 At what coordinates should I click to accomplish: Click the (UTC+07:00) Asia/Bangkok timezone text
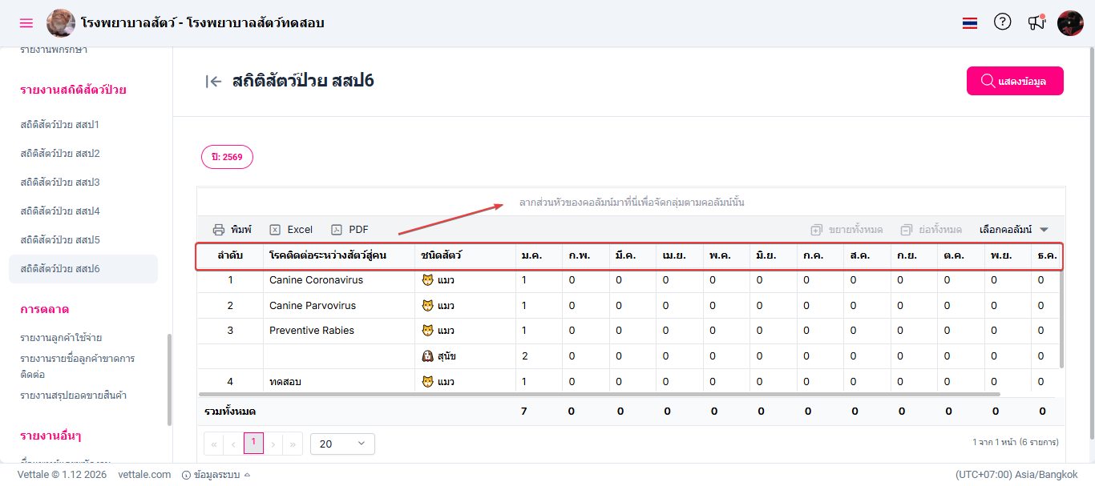(x=1016, y=475)
